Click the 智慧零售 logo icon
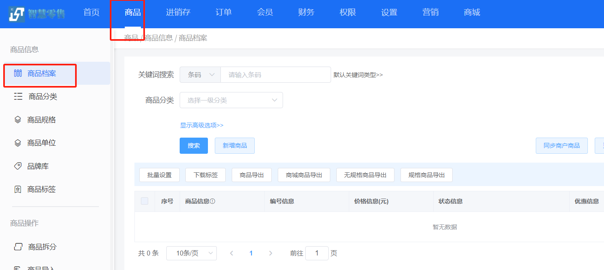The image size is (604, 270). point(17,14)
